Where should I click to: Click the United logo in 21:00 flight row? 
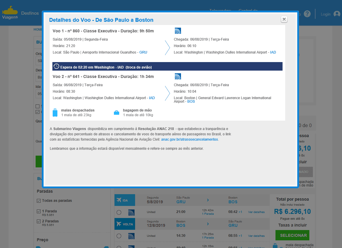(131, 212)
